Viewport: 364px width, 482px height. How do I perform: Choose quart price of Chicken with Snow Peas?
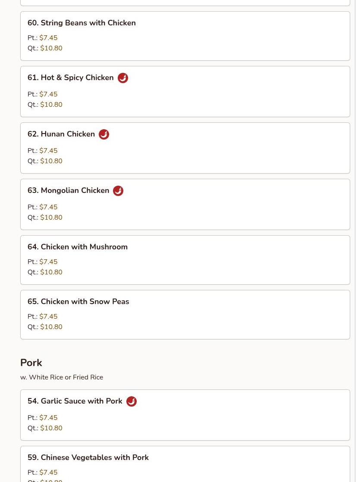click(x=51, y=327)
